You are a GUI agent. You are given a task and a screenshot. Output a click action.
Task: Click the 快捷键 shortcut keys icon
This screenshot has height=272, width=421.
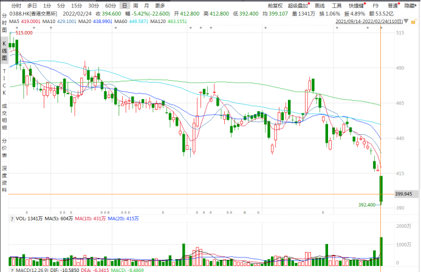(x=357, y=4)
